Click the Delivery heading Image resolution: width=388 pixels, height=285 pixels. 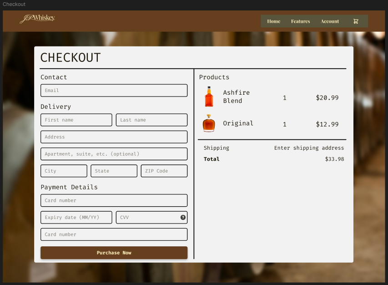click(55, 107)
